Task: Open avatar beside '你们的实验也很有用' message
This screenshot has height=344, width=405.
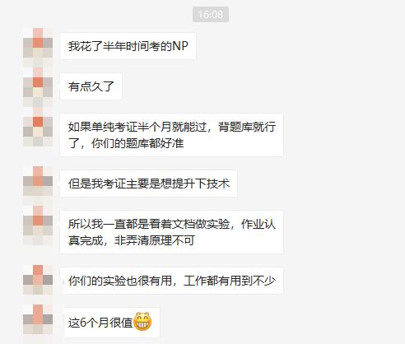Action: [x=38, y=280]
